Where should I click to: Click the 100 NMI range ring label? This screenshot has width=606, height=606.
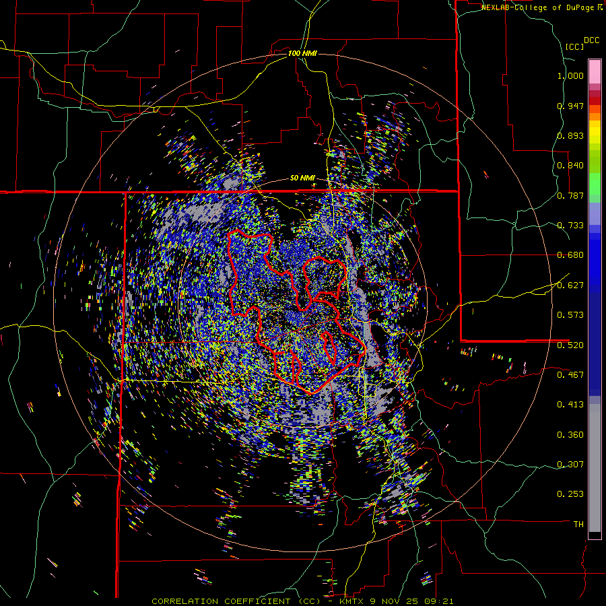tap(302, 53)
